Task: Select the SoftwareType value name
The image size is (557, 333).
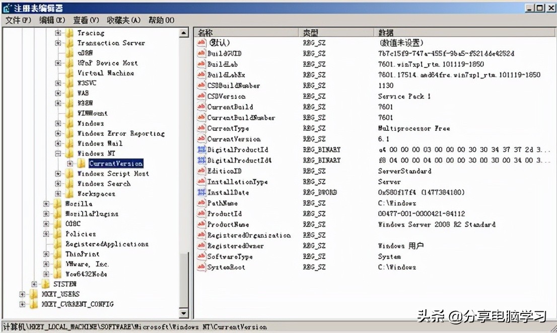Action: pos(230,257)
